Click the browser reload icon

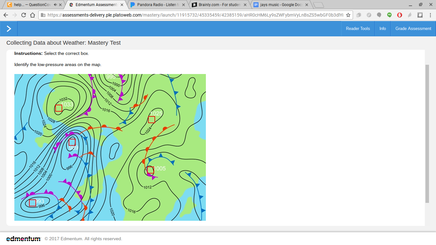(24, 15)
